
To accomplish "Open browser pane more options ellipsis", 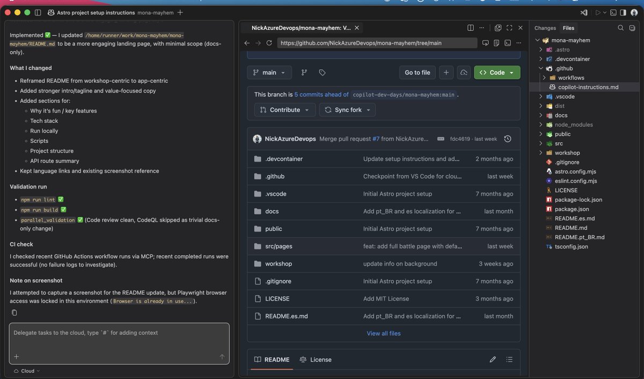I will click(482, 28).
